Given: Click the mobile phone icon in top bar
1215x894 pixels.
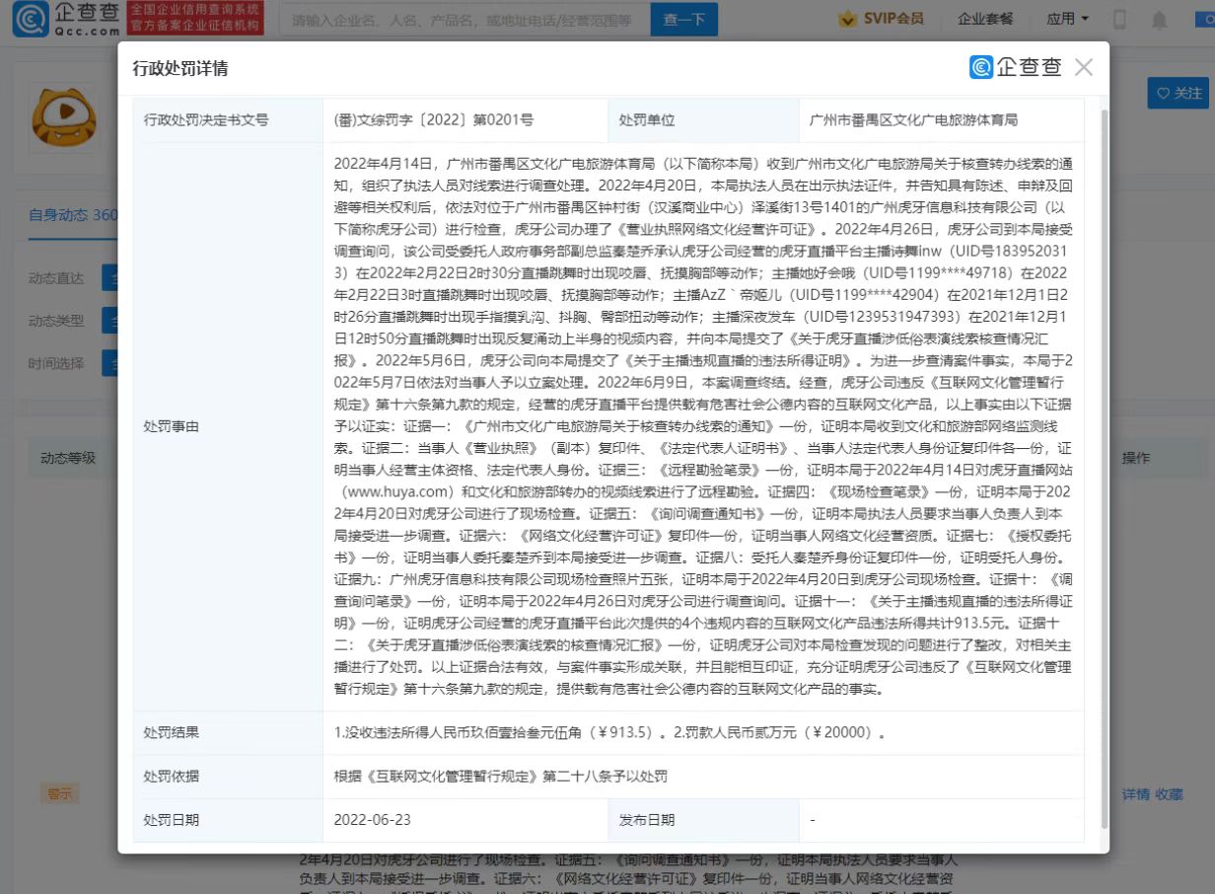Looking at the screenshot, I should (x=1119, y=19).
